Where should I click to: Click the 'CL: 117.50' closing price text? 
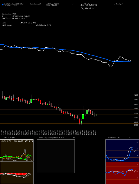coord(52,5)
